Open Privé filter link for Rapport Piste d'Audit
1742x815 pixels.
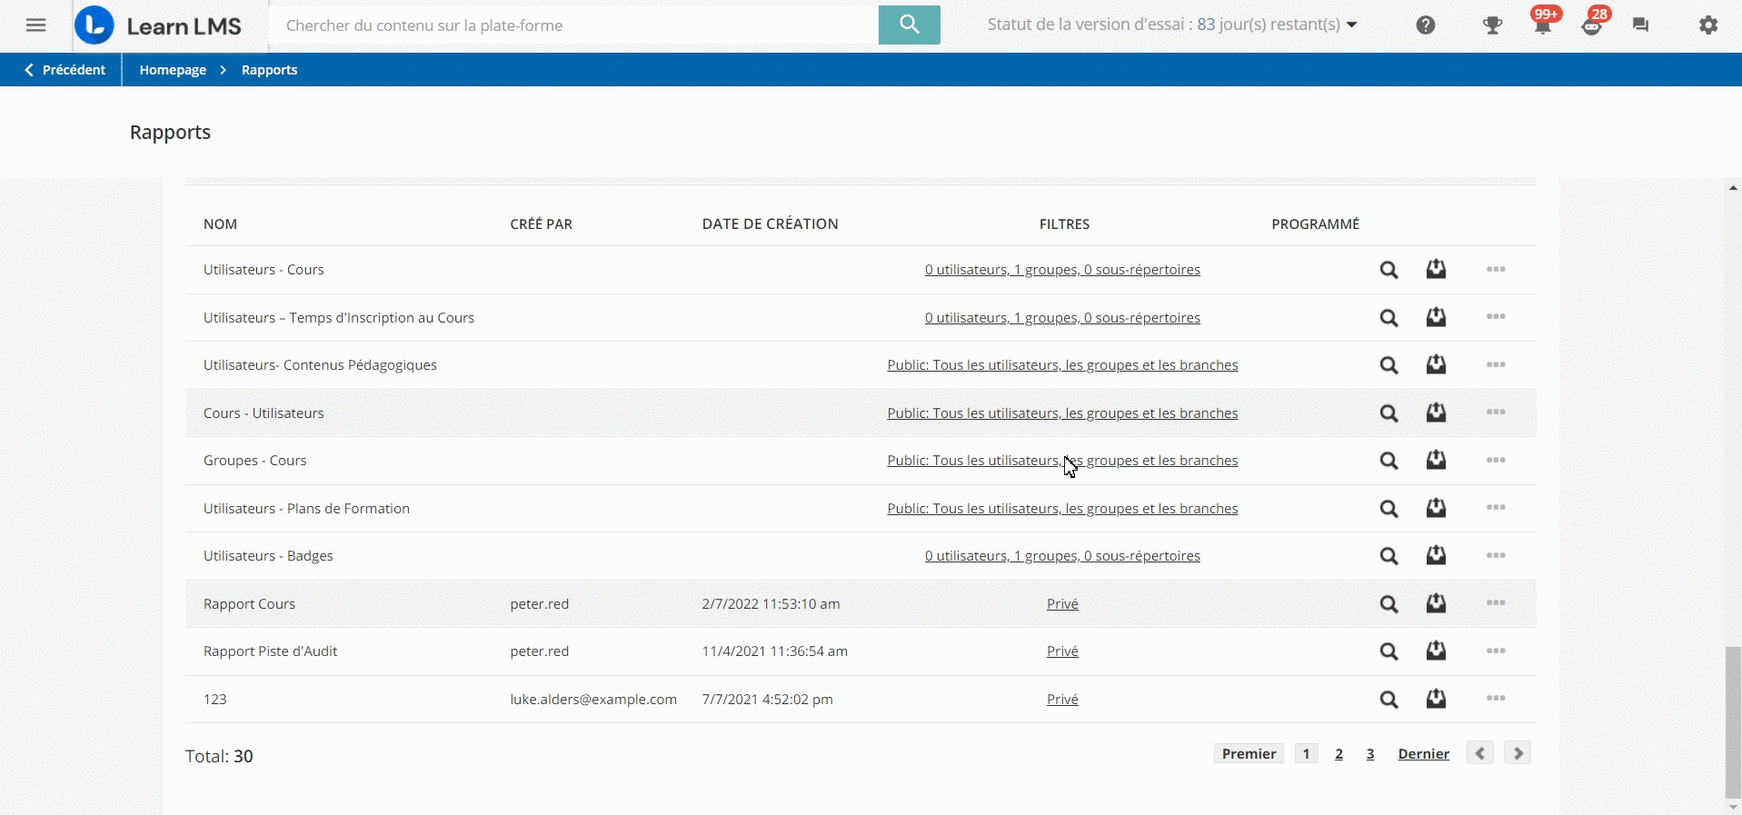point(1062,651)
